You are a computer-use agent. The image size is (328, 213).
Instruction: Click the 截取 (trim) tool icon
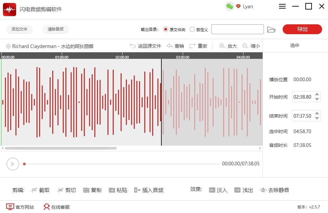pos(34,190)
